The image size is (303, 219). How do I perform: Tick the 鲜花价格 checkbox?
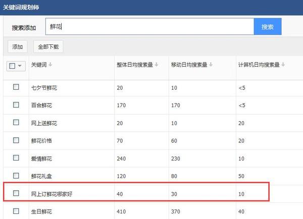16,140
